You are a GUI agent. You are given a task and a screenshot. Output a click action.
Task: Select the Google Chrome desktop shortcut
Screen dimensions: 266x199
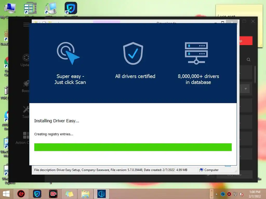click(x=6, y=62)
